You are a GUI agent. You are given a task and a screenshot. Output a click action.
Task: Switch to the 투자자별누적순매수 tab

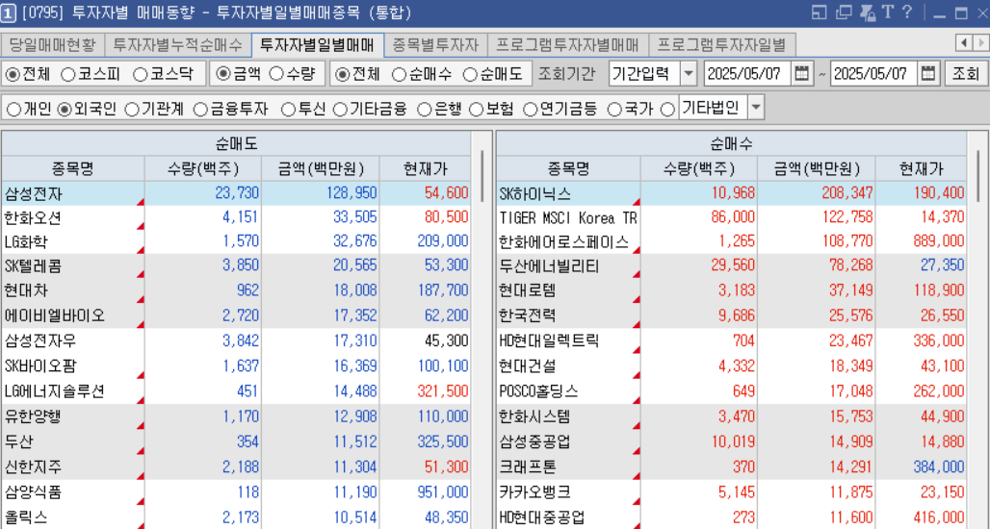click(x=177, y=45)
